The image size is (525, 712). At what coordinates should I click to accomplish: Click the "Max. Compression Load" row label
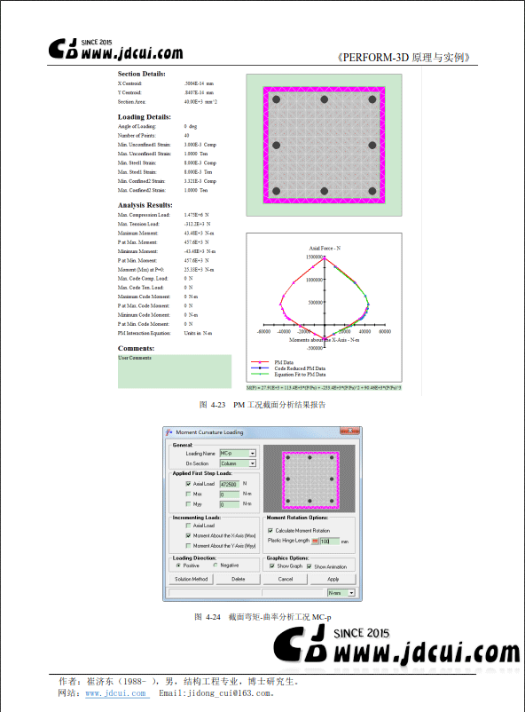click(144, 215)
